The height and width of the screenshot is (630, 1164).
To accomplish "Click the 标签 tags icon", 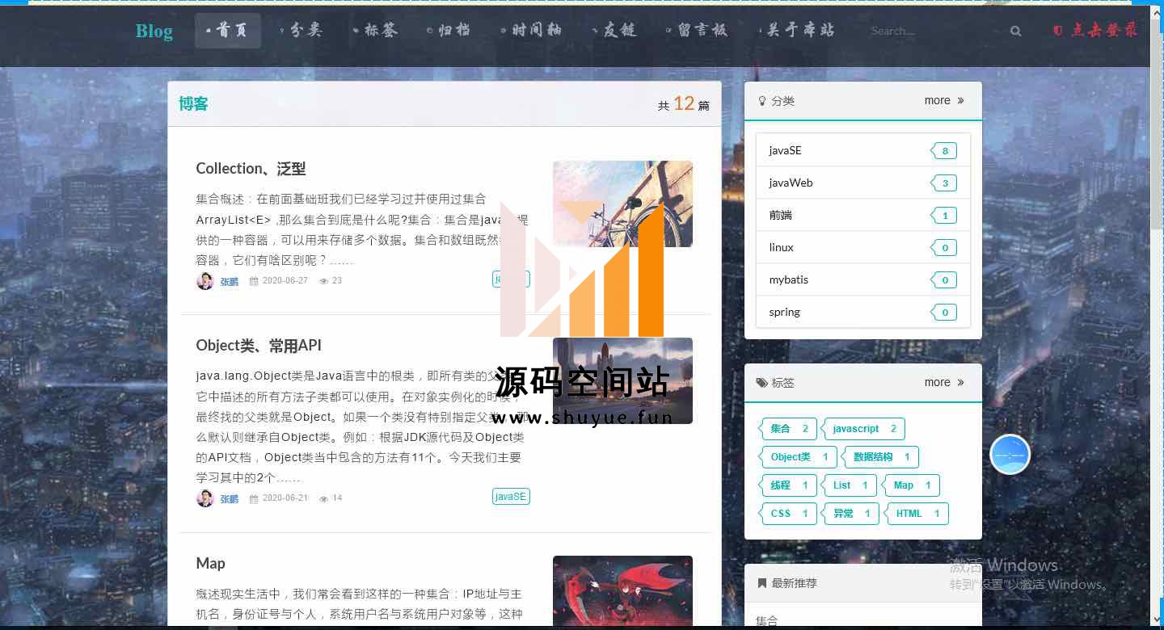I will (761, 383).
